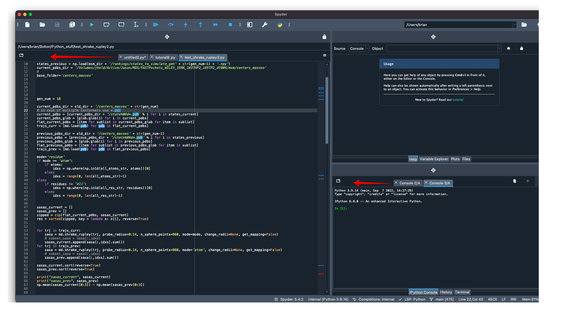Click the Stop debugging square icon
This screenshot has width=562, height=323.
pos(230,25)
